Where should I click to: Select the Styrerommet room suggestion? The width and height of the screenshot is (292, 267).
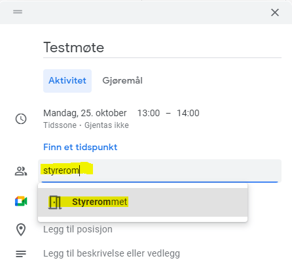(143, 202)
